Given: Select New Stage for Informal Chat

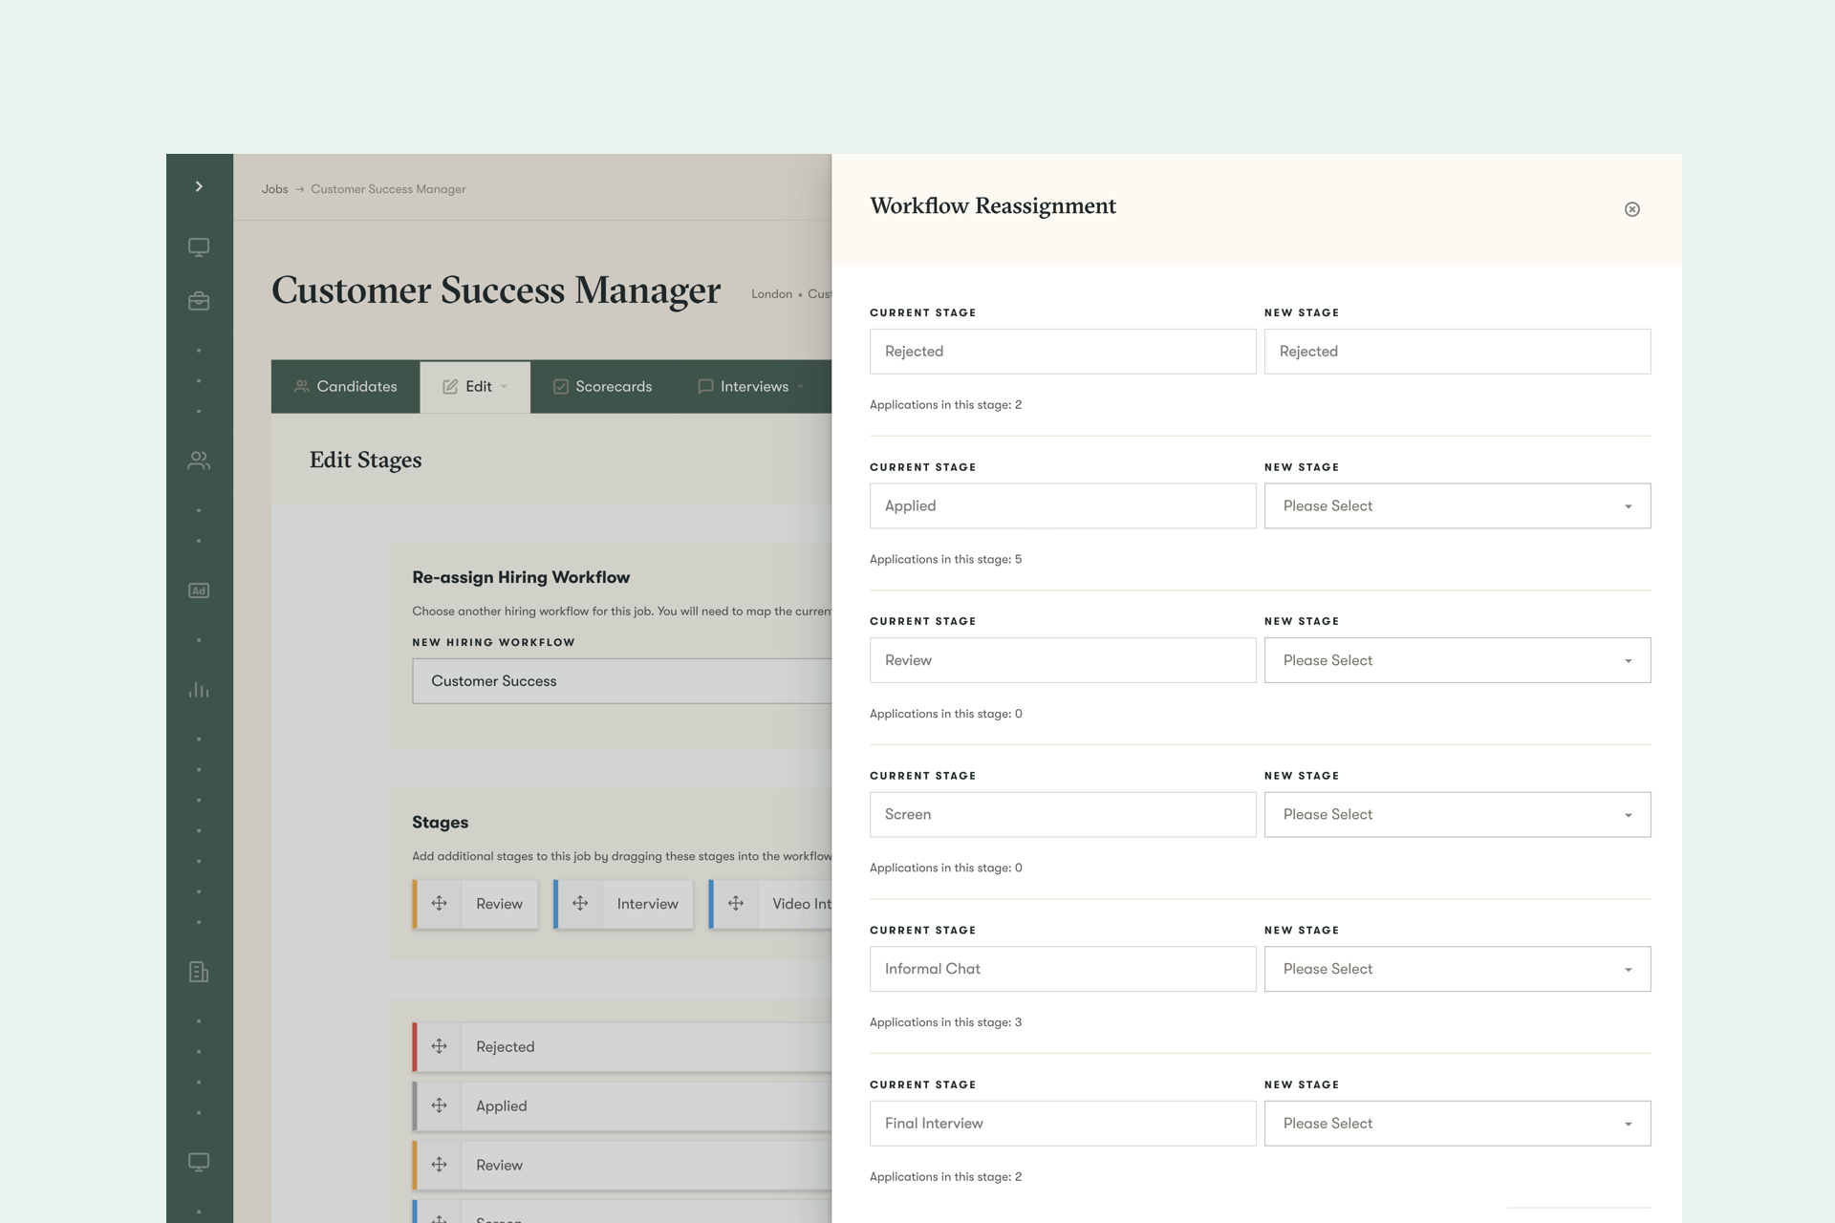Looking at the screenshot, I should (1457, 969).
